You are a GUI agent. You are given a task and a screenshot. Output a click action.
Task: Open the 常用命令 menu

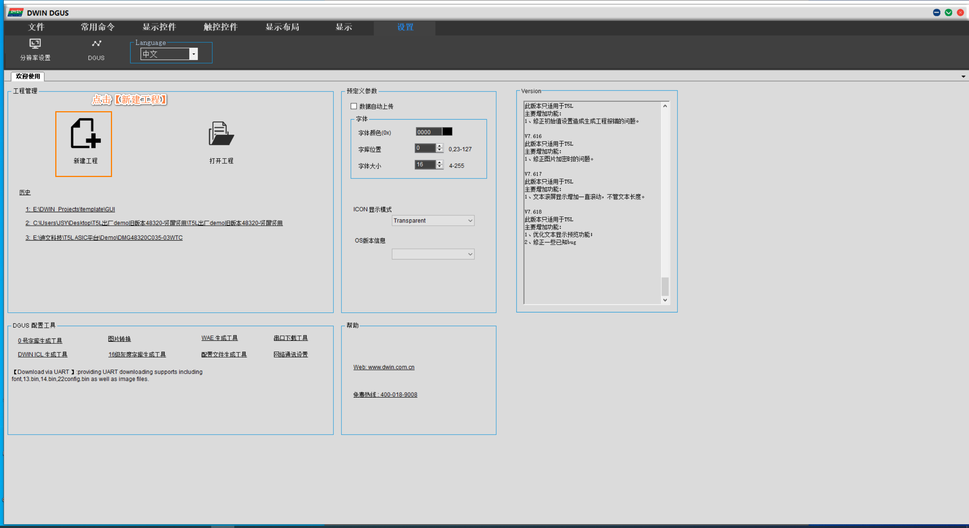[x=97, y=27]
